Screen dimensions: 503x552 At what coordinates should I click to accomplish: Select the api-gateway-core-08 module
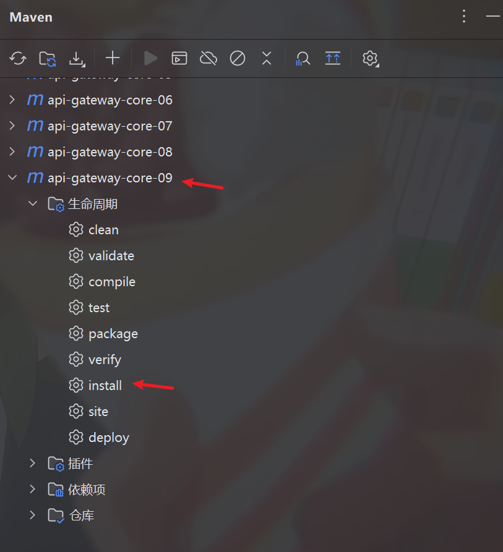(110, 152)
